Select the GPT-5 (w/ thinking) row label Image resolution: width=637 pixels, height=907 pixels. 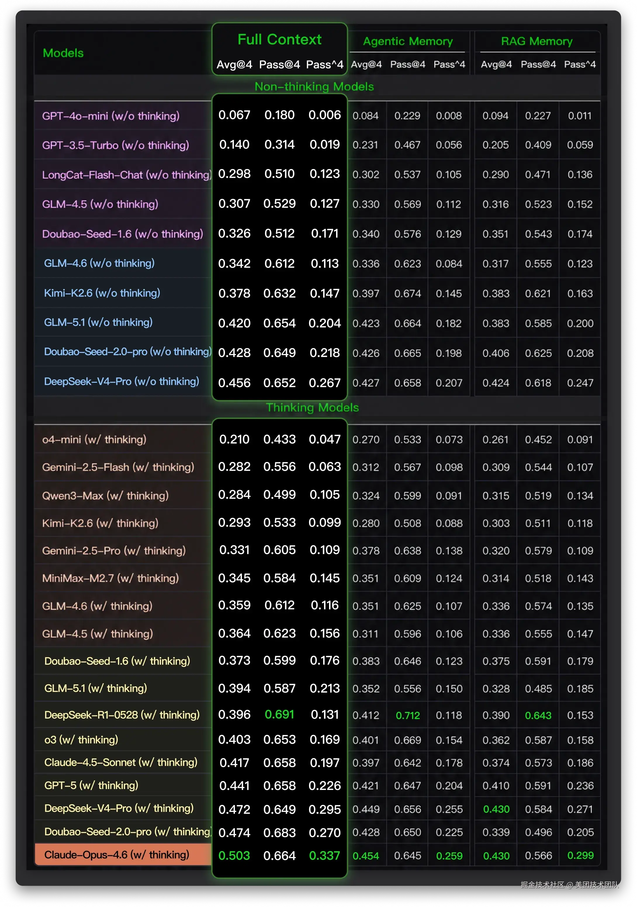coord(91,785)
